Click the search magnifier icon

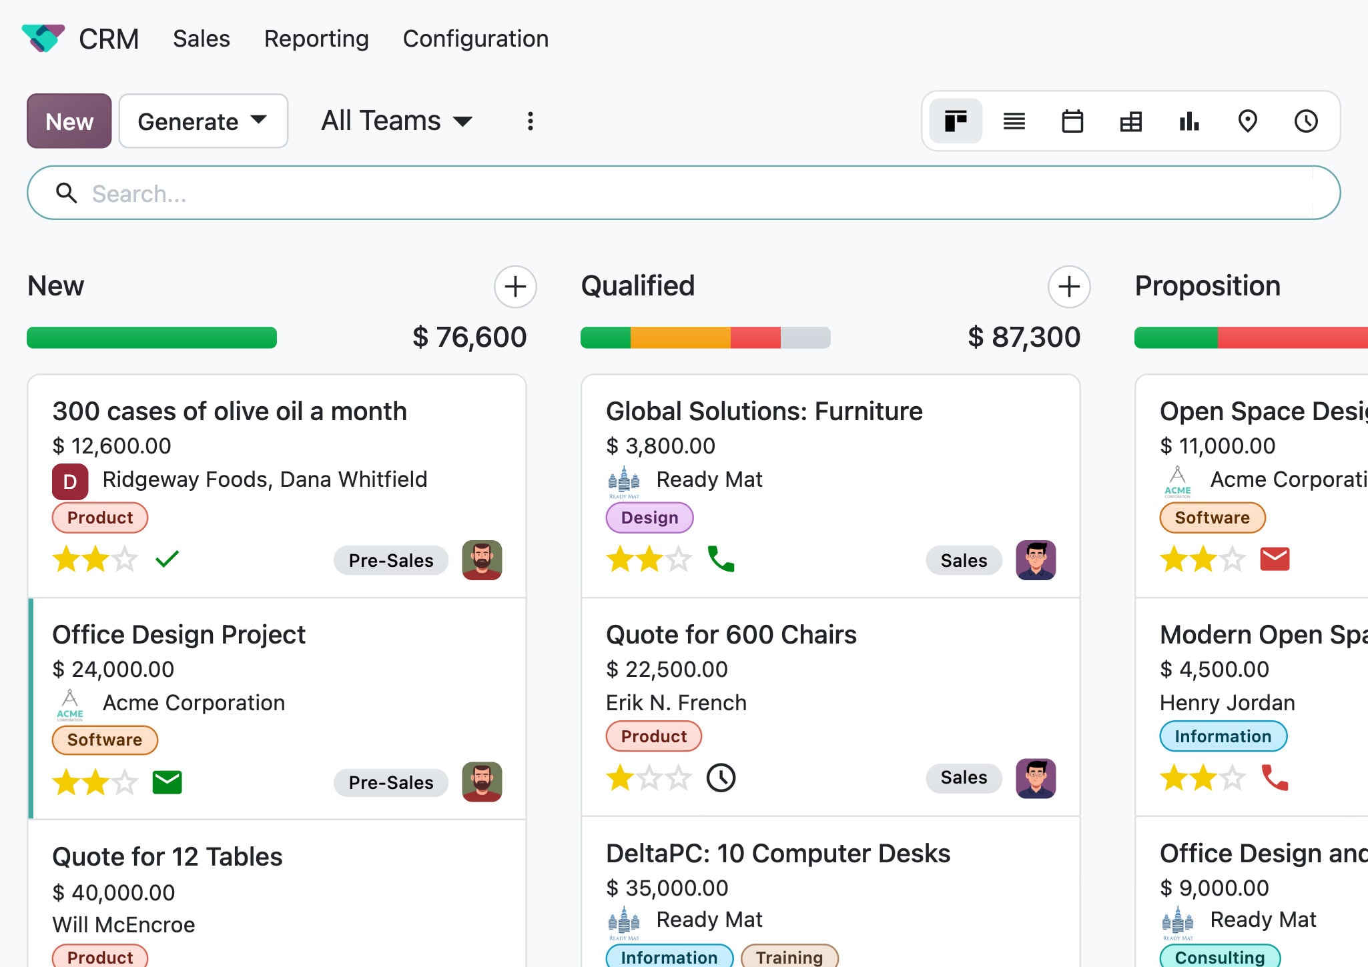click(x=66, y=193)
